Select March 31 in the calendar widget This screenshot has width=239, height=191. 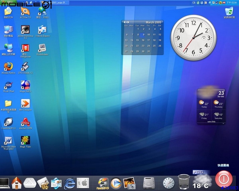click(149, 51)
